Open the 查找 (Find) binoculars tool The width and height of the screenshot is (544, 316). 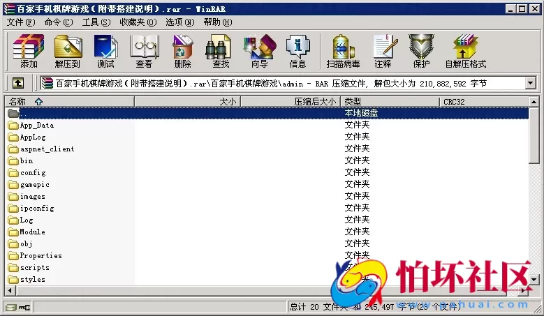[221, 51]
